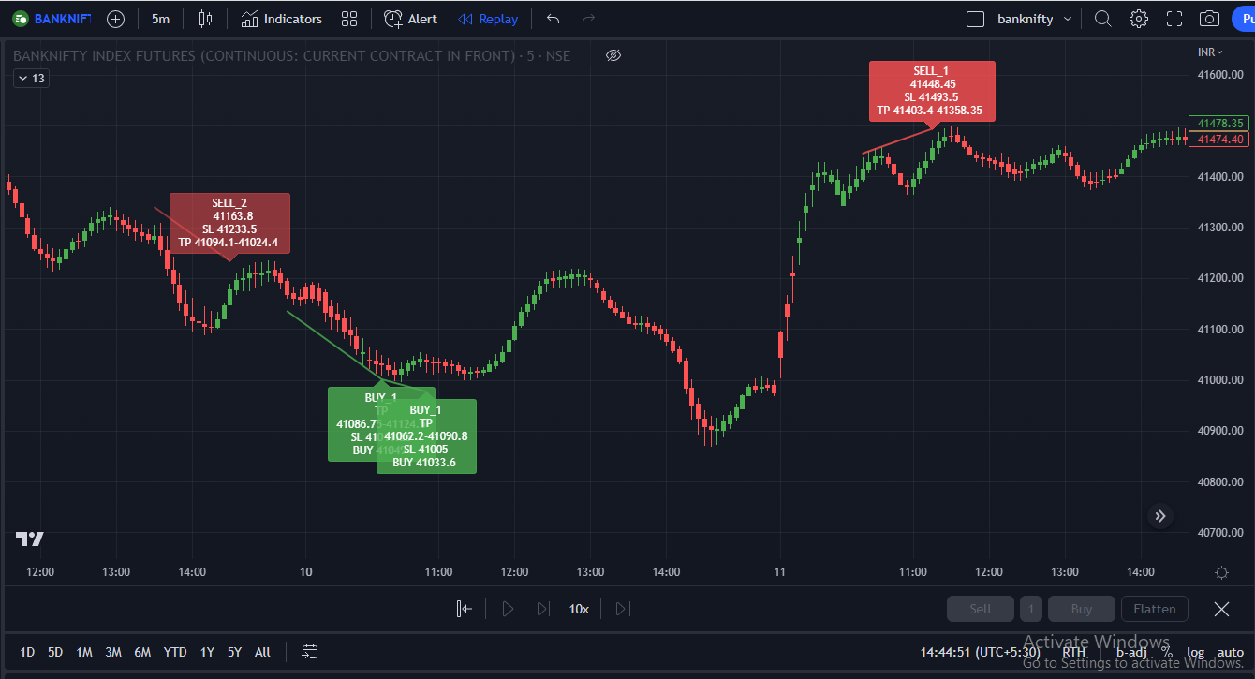Image resolution: width=1255 pixels, height=679 pixels.
Task: Edit the replay order quantity field
Action: (1031, 609)
